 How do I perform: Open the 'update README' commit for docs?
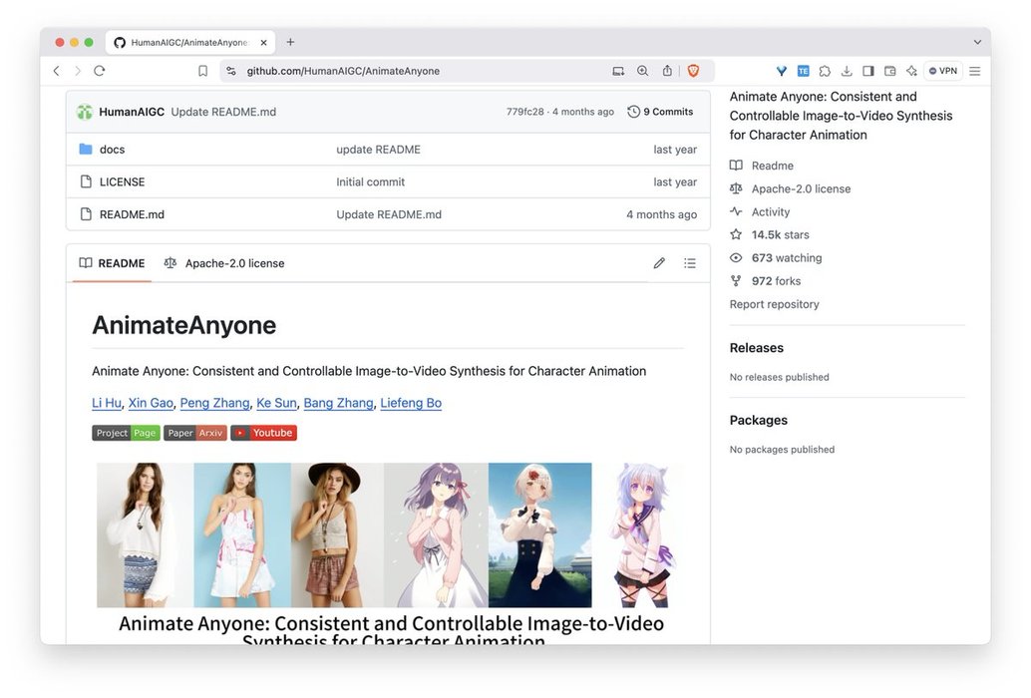click(x=378, y=150)
